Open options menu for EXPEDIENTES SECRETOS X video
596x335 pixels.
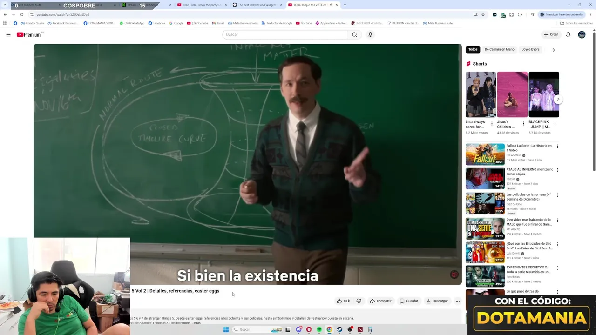[557, 268]
